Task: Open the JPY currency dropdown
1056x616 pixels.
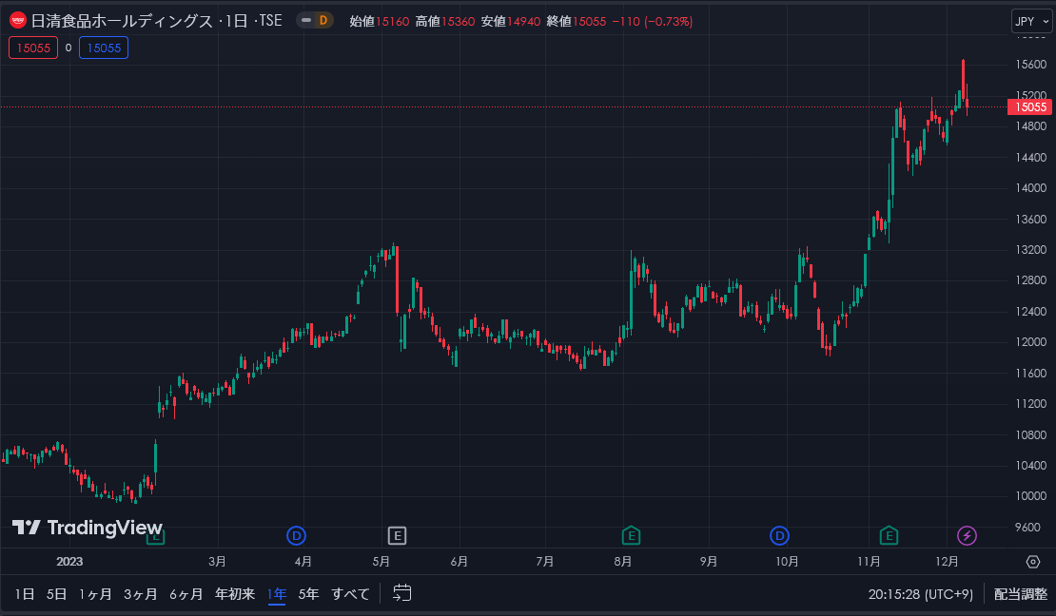Action: click(x=1031, y=21)
